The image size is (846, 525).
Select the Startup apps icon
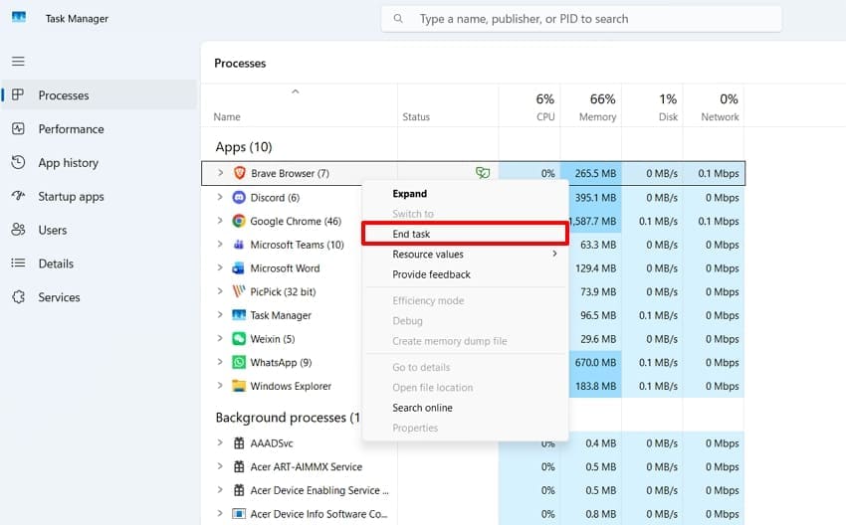[x=18, y=196]
